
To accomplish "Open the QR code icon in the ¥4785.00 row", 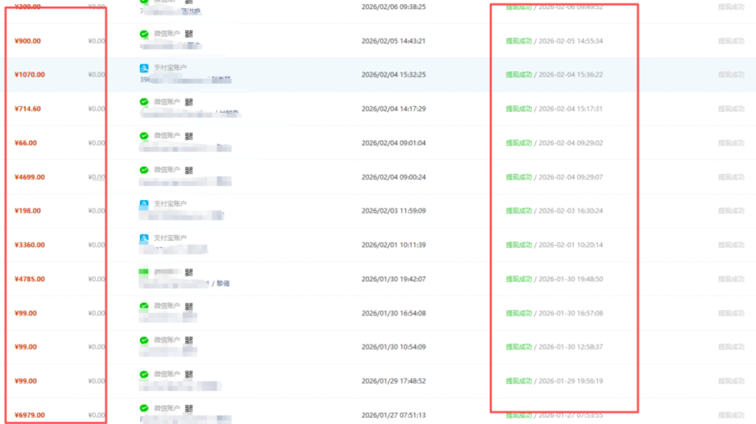I will [x=189, y=272].
